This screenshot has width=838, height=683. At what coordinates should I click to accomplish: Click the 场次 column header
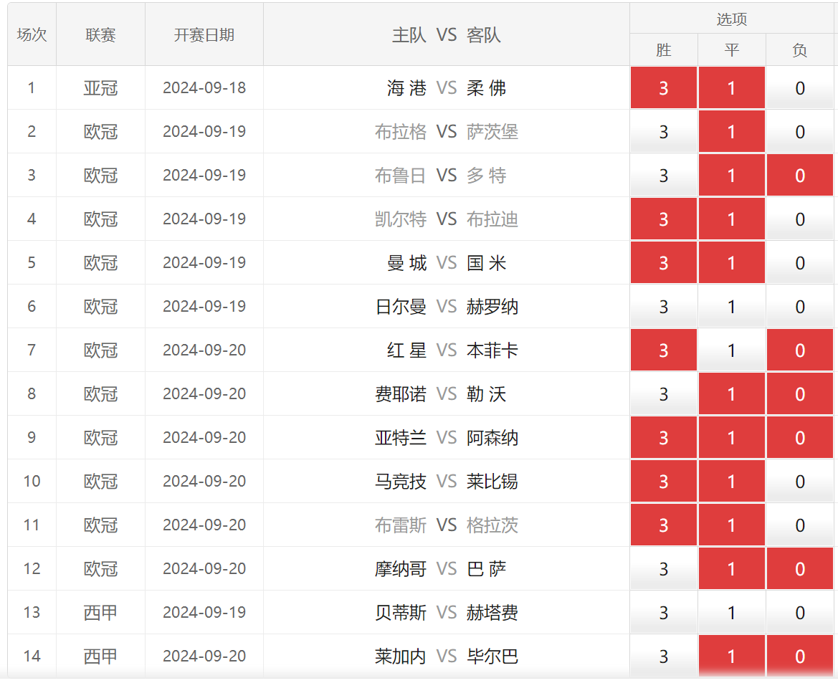point(32,34)
